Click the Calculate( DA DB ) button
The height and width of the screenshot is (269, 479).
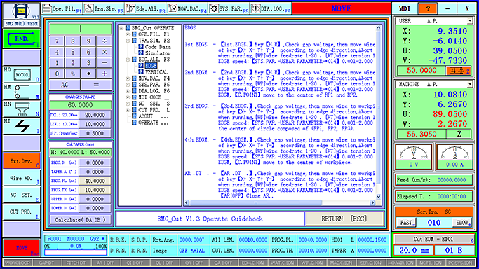[81, 219]
